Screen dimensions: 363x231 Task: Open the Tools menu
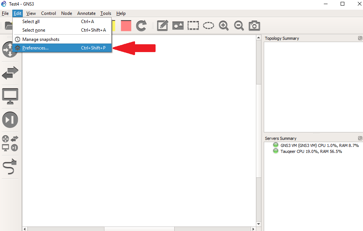[x=106, y=13]
